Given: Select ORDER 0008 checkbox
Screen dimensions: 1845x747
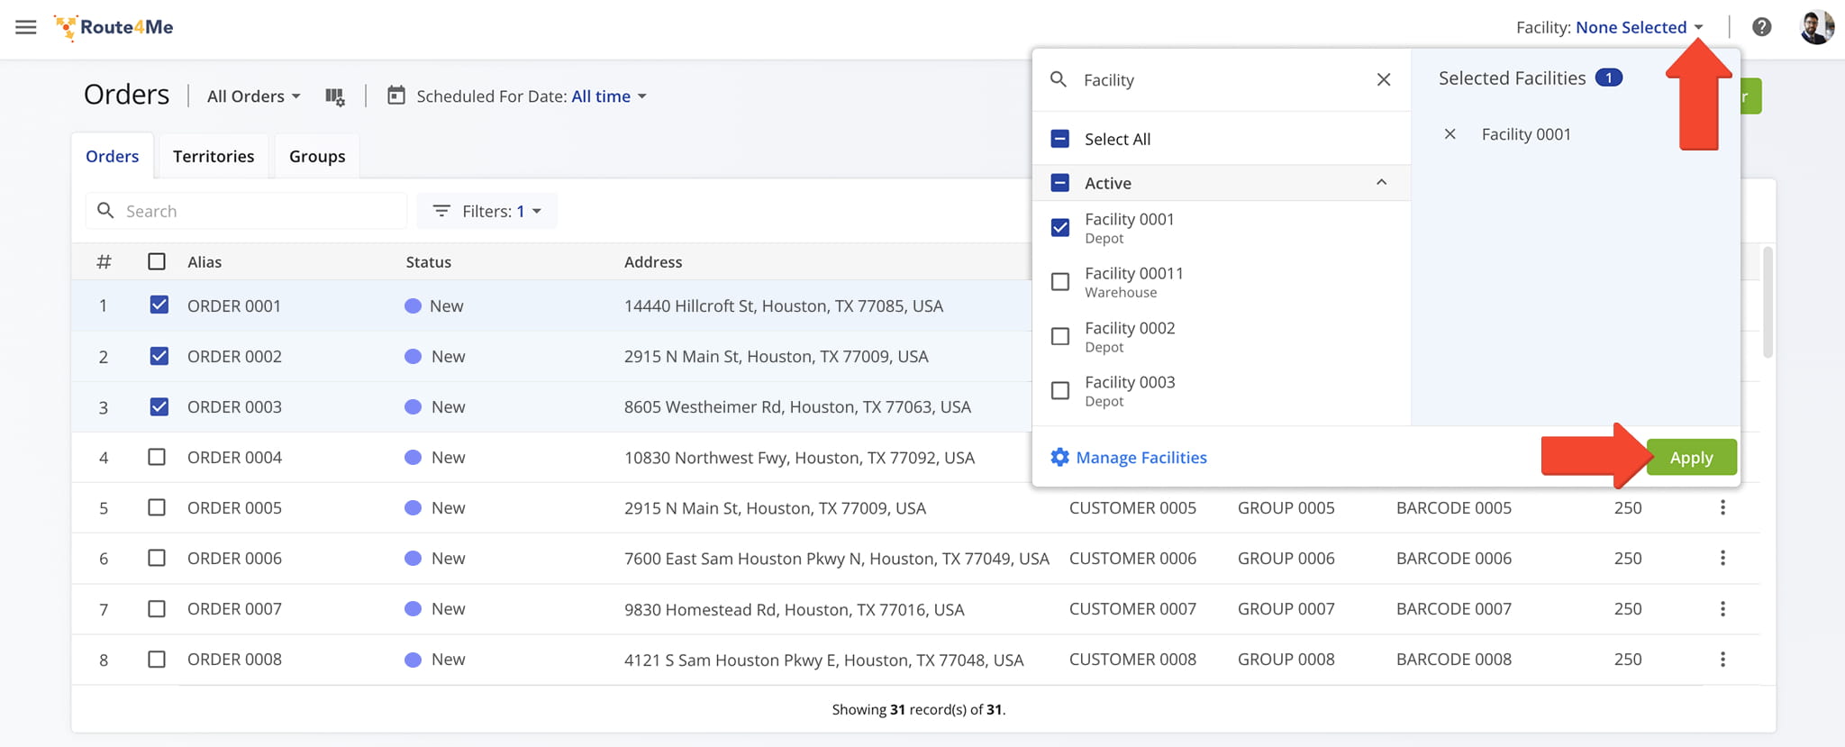Looking at the screenshot, I should click(157, 659).
